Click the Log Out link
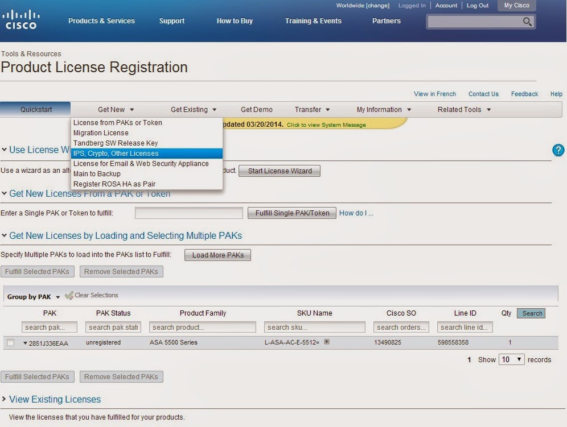 click(477, 6)
